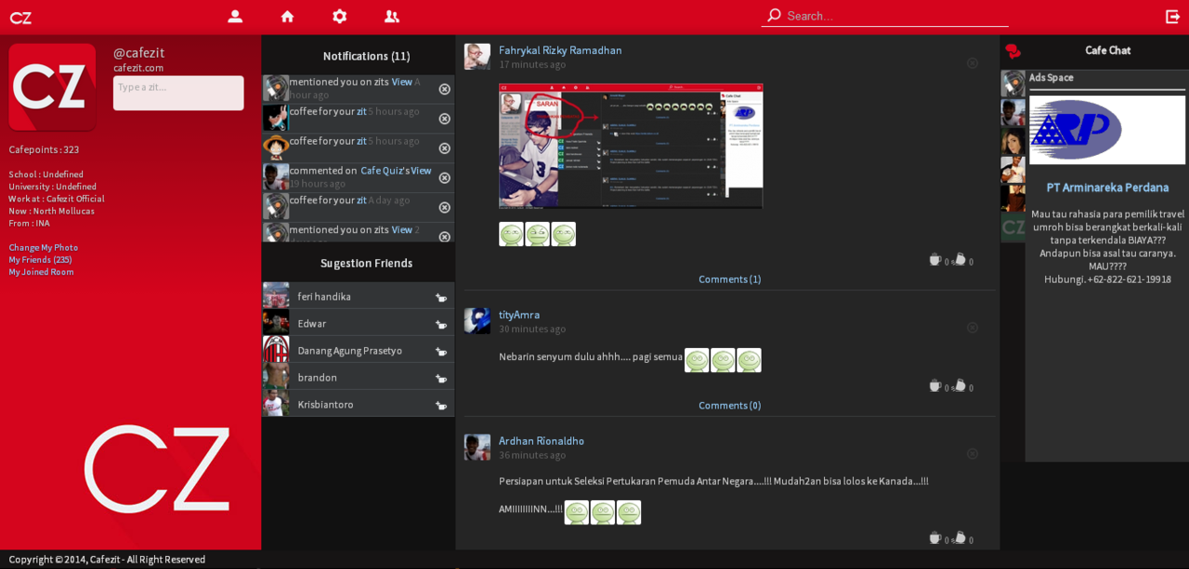Image resolution: width=1189 pixels, height=569 pixels.
Task: Open the settings gear icon
Action: point(339,16)
